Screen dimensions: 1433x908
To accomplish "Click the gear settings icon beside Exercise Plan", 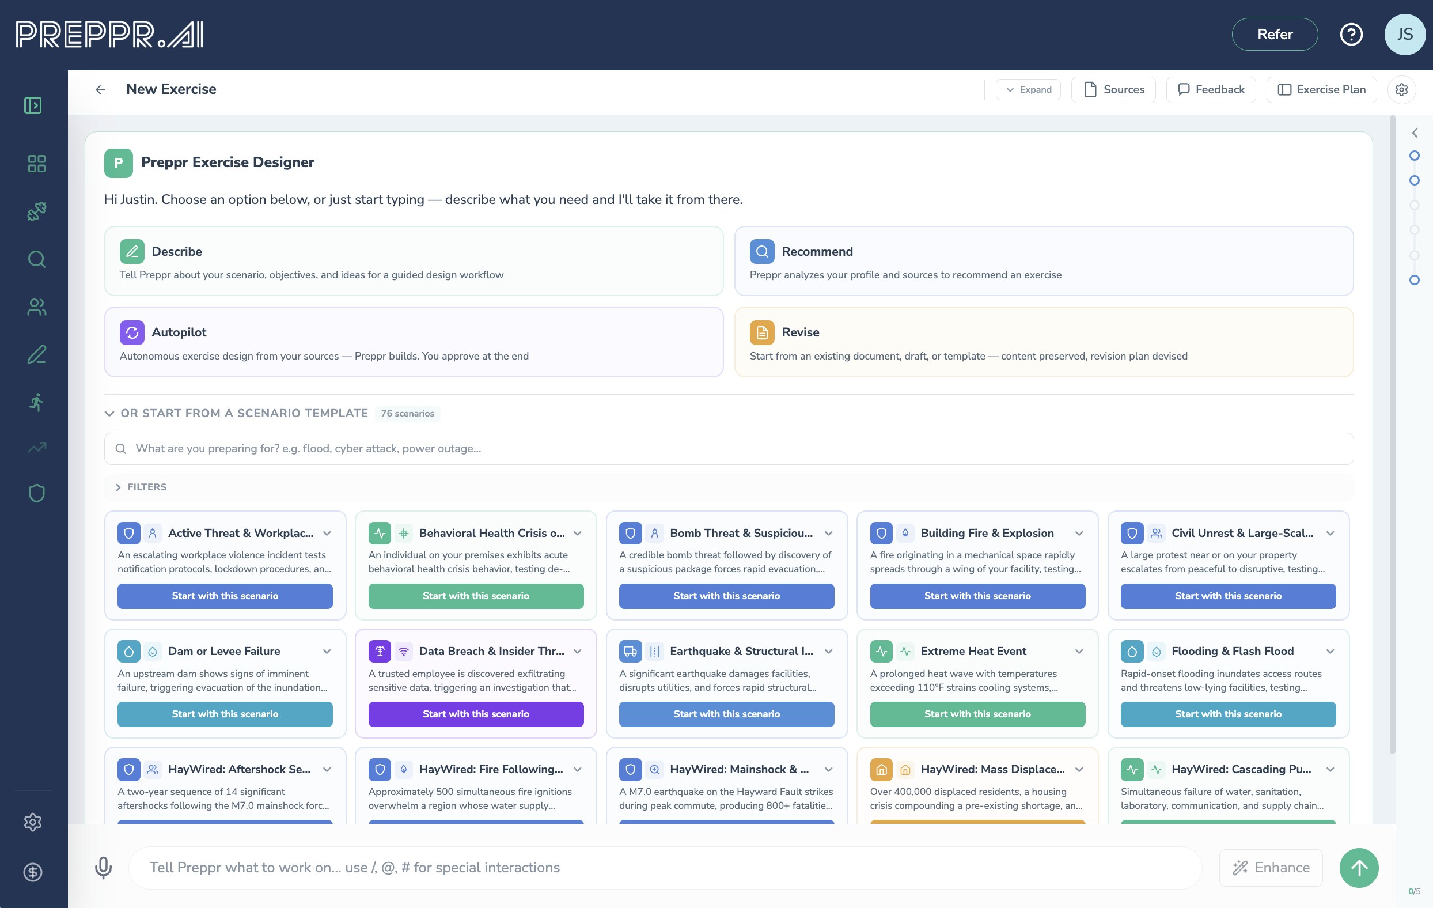I will coord(1401,89).
